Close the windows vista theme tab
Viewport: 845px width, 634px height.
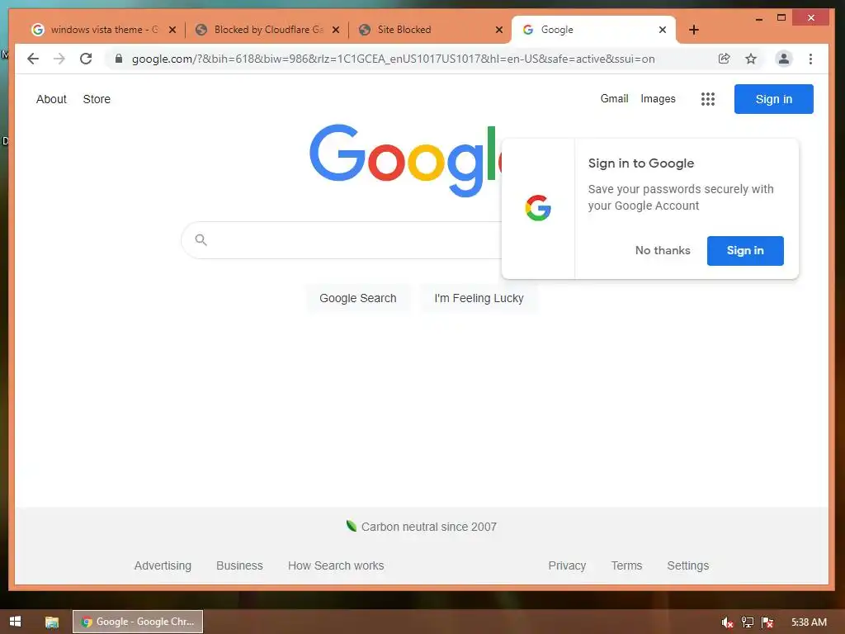point(172,30)
